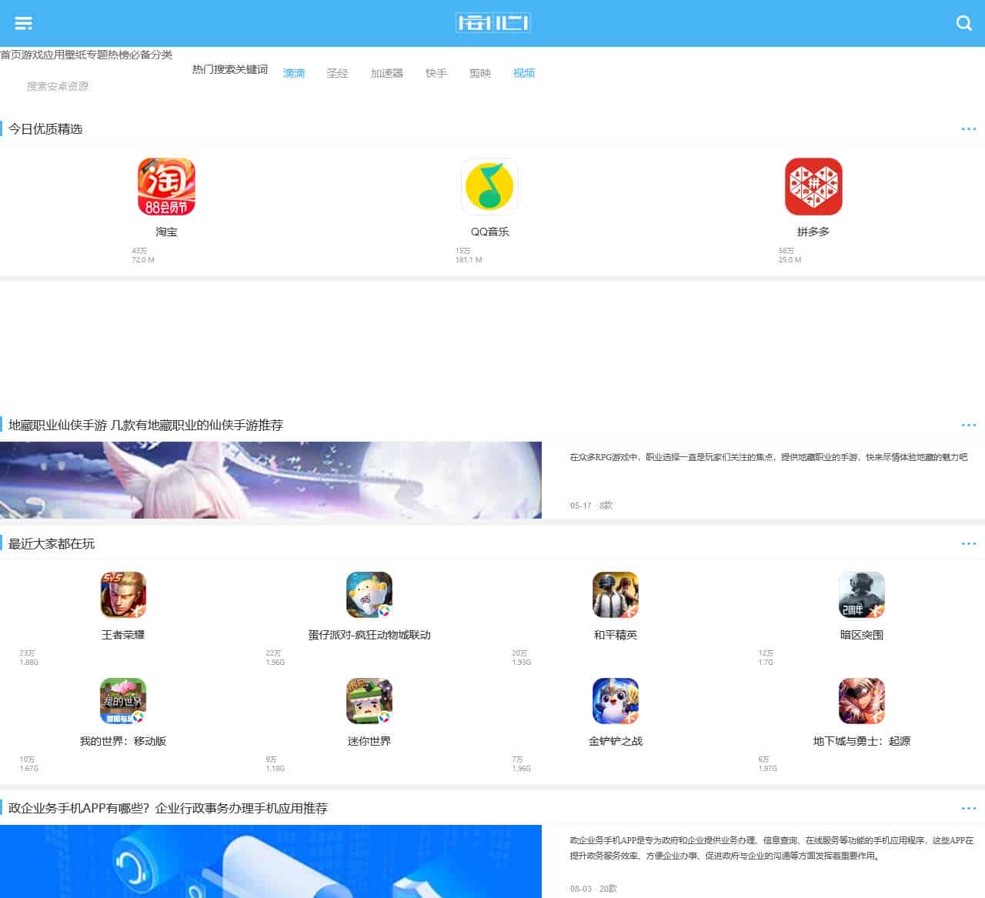Image resolution: width=985 pixels, height=898 pixels.
Task: Go to the 首页 nav item
Action: (x=11, y=55)
